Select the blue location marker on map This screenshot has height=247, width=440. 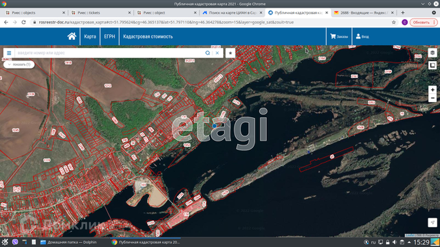point(215,126)
